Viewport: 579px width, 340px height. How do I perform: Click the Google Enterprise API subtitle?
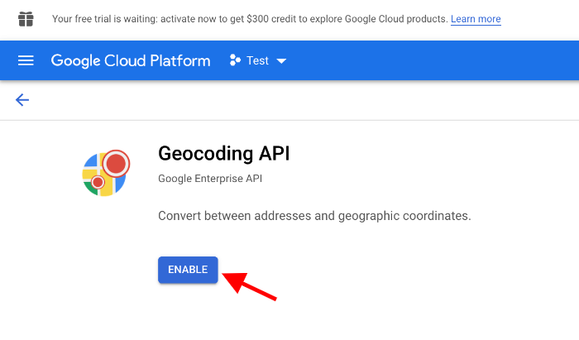click(x=210, y=179)
